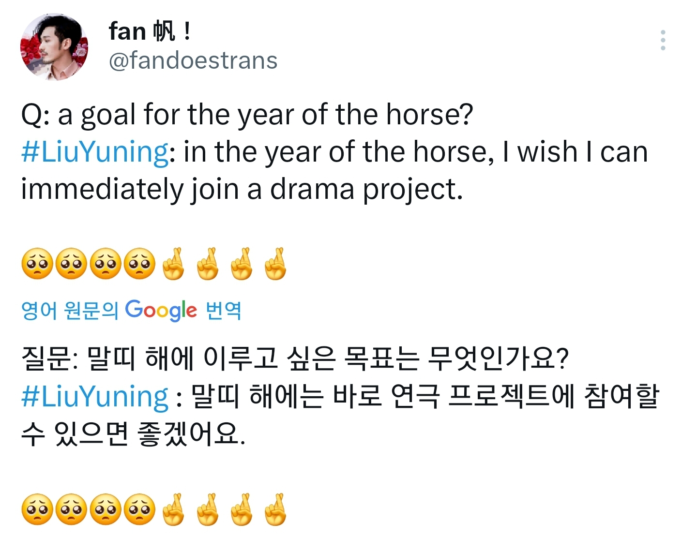Click "영어 원문의" translation source text
This screenshot has width=697, height=552.
[x=70, y=310]
